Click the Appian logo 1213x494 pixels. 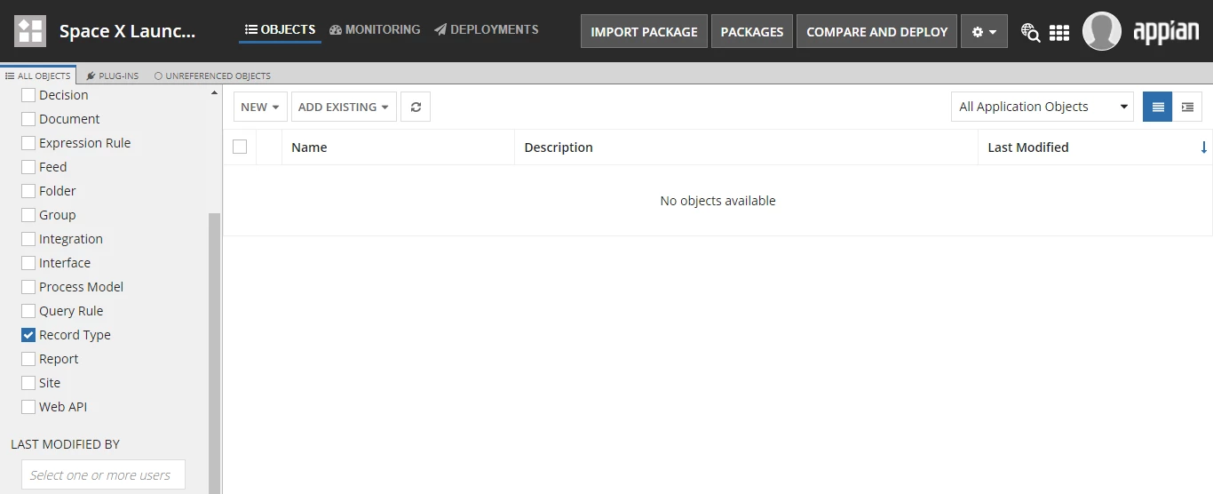[1166, 32]
